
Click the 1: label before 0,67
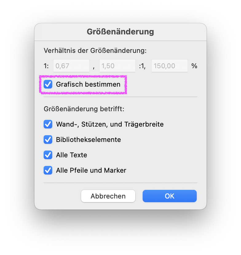(46, 66)
